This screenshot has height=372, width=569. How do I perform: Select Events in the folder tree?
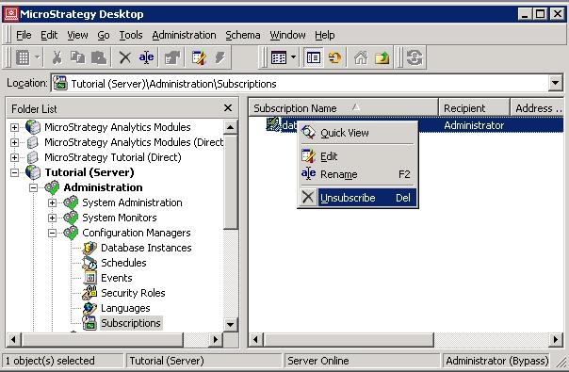point(117,278)
